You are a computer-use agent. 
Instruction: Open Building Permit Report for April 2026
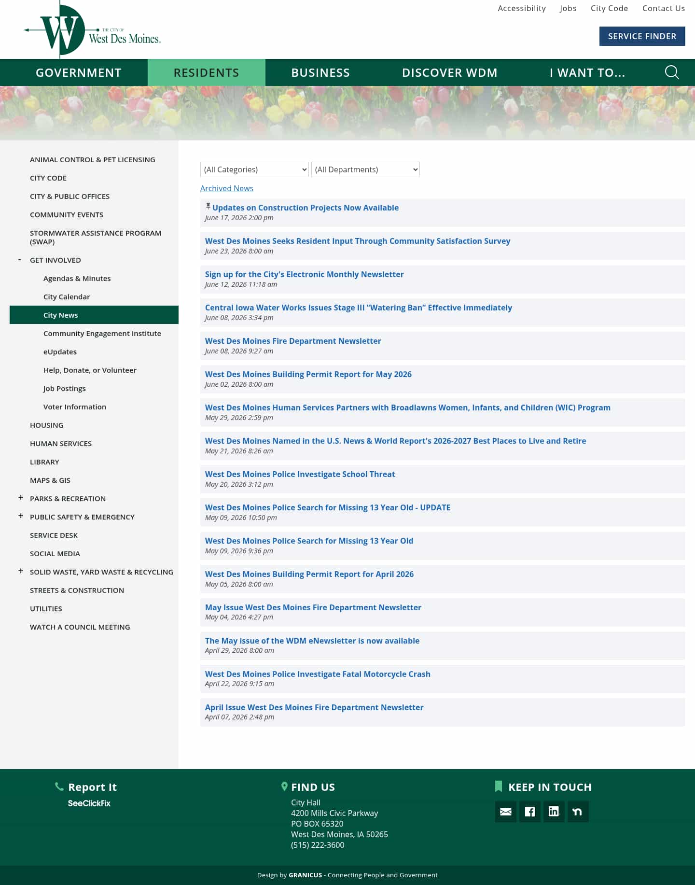pos(309,574)
